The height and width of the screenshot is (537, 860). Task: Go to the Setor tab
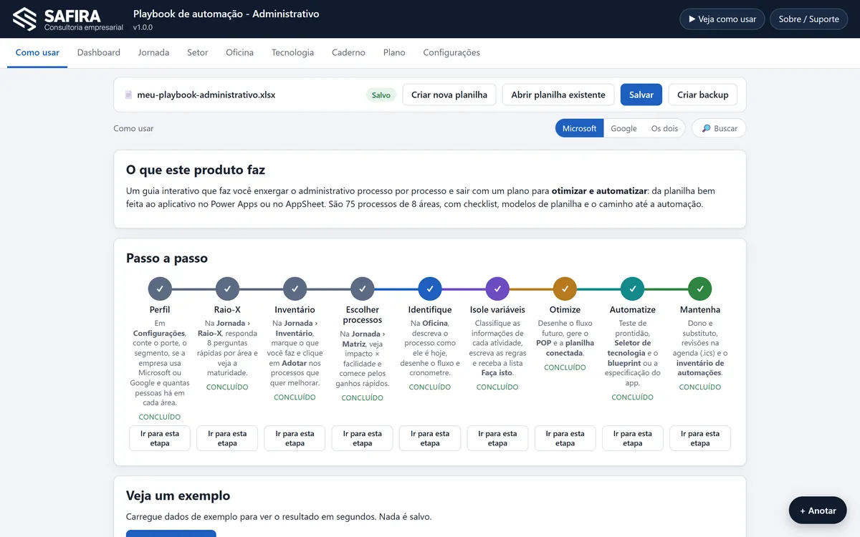click(x=198, y=52)
